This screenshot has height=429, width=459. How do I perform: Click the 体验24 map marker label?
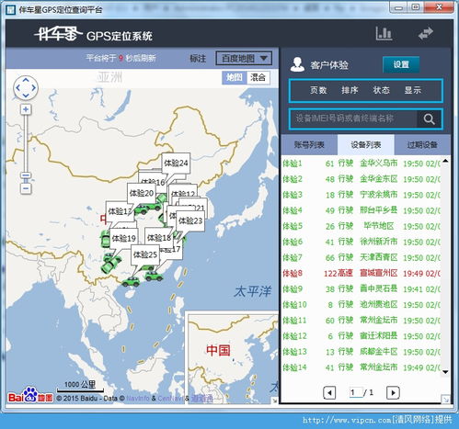[176, 163]
